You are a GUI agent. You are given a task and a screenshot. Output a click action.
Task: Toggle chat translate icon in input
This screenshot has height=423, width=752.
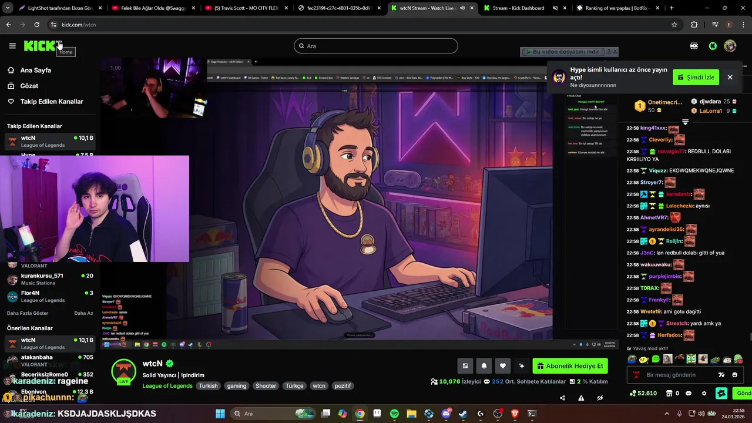(721, 375)
